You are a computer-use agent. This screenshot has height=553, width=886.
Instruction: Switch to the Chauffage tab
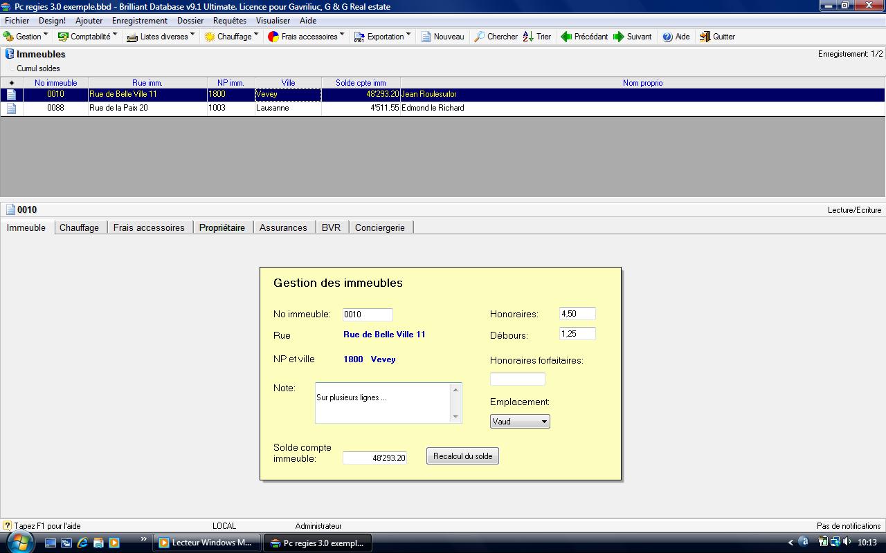[79, 227]
